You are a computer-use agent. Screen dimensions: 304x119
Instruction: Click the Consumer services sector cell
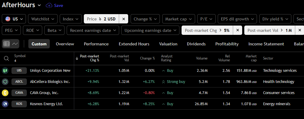tap(279, 93)
